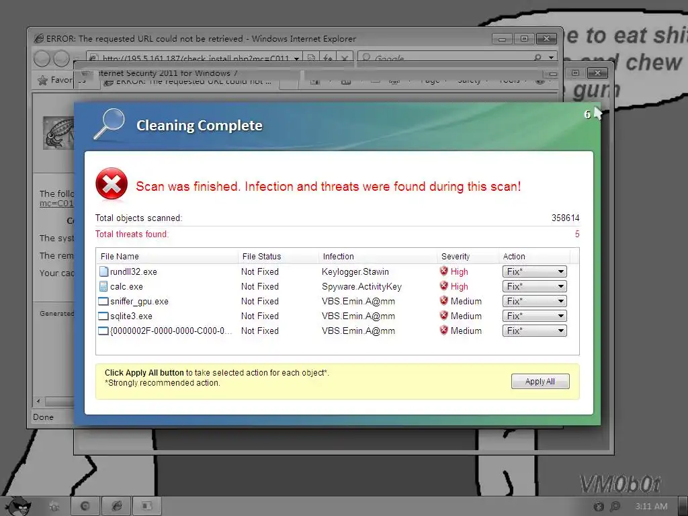Viewport: 688px width, 516px height.
Task: Click the Infection column header
Action: point(378,256)
